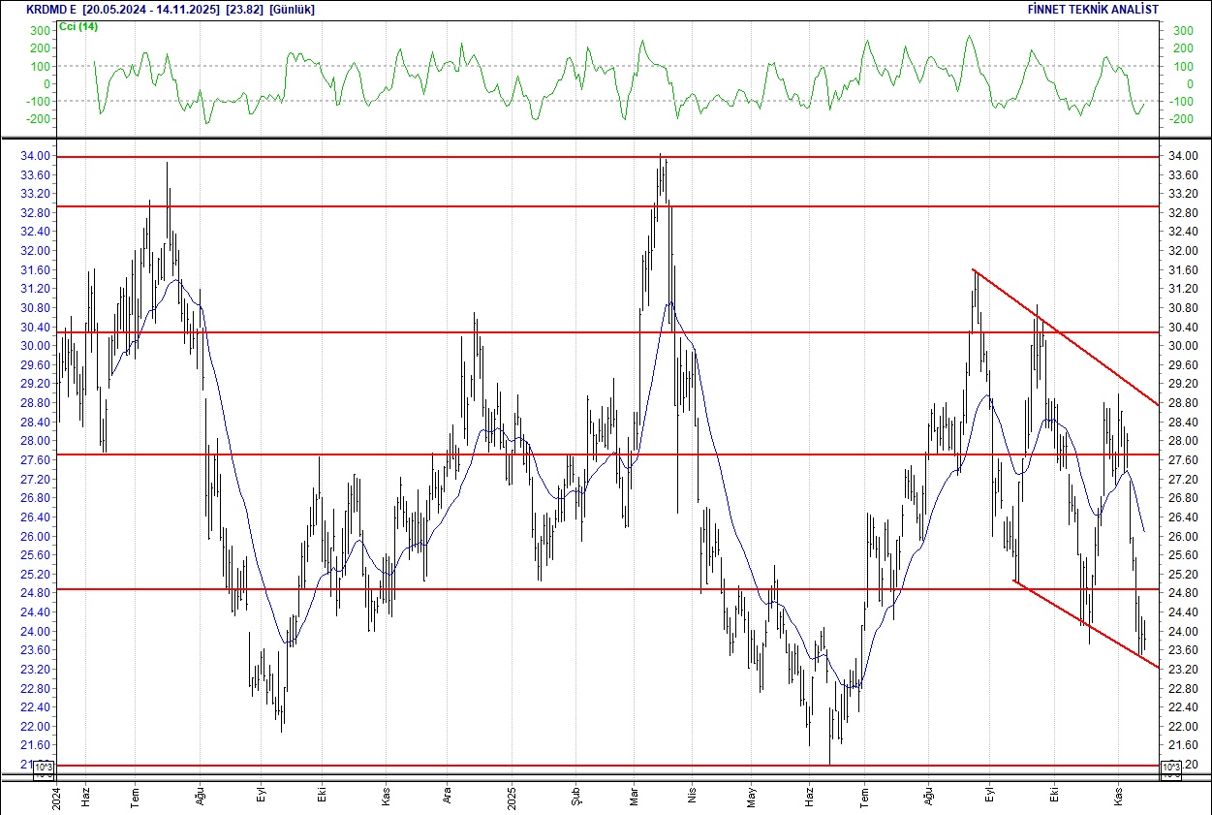1212x815 pixels.
Task: Click the 300 value on right CCI axis
Action: pos(1183,31)
